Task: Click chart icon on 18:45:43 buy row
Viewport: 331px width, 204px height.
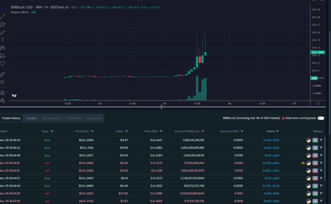Action: 309,140
